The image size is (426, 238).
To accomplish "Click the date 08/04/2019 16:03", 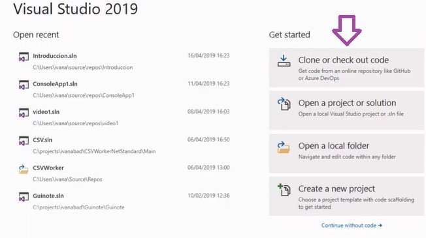I will click(208, 112).
